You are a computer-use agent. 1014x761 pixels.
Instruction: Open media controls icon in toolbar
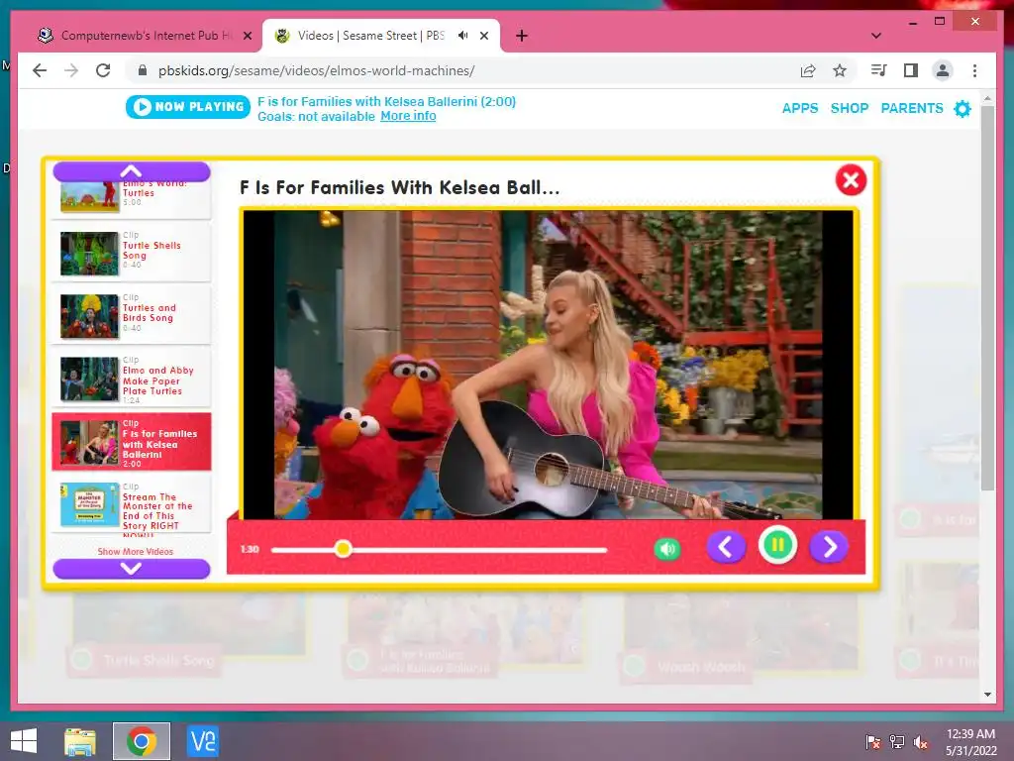pyautogui.click(x=879, y=70)
